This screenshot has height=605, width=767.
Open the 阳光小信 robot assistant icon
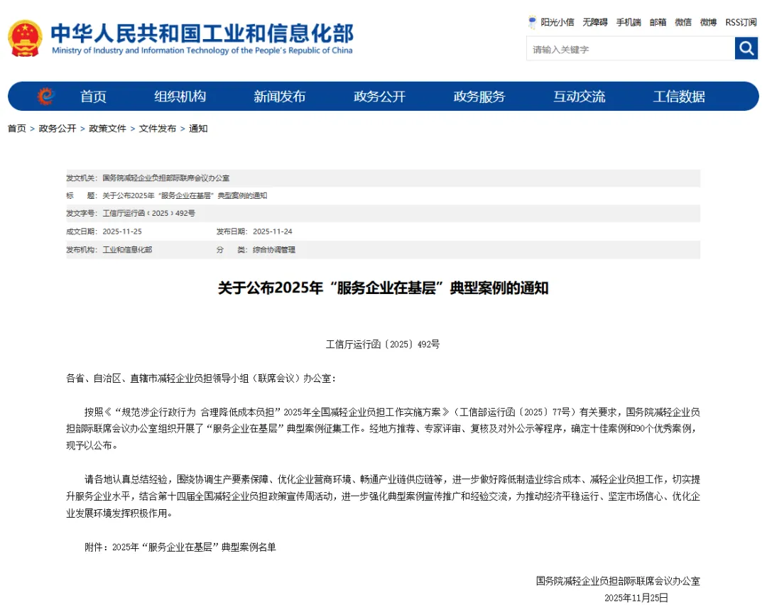(531, 22)
